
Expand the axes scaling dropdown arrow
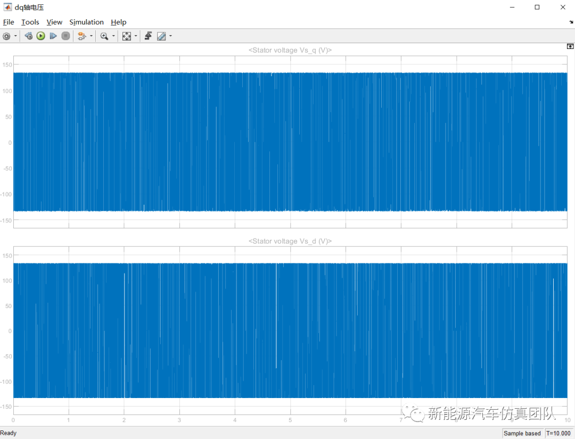(136, 36)
